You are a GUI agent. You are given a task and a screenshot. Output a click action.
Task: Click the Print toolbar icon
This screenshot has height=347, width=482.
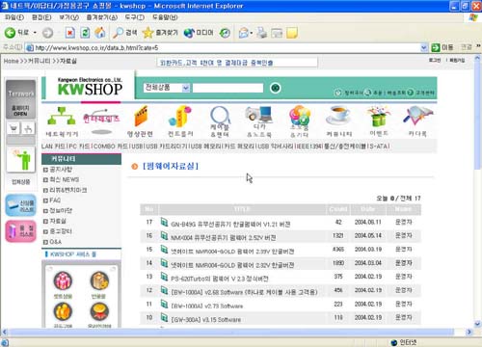(x=261, y=33)
